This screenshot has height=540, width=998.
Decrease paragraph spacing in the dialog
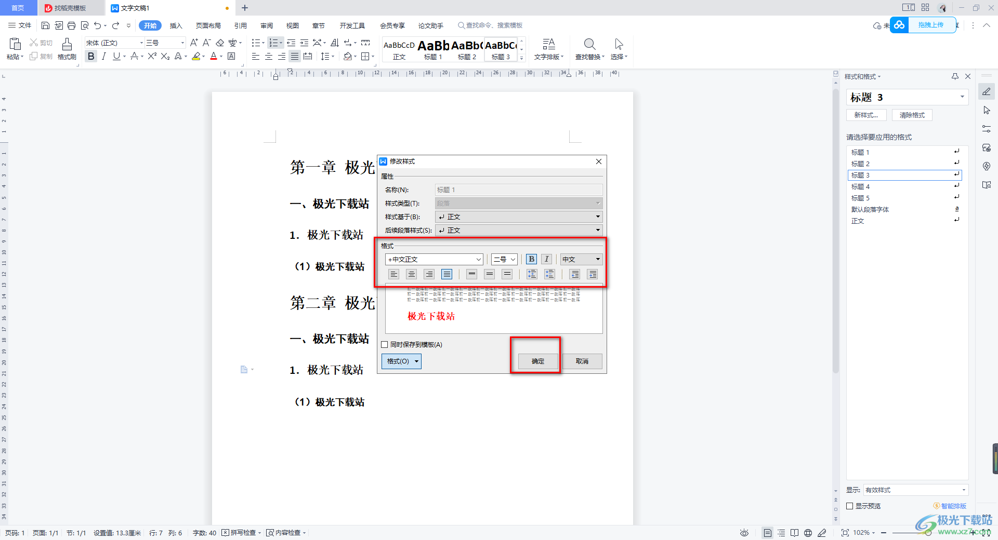549,274
